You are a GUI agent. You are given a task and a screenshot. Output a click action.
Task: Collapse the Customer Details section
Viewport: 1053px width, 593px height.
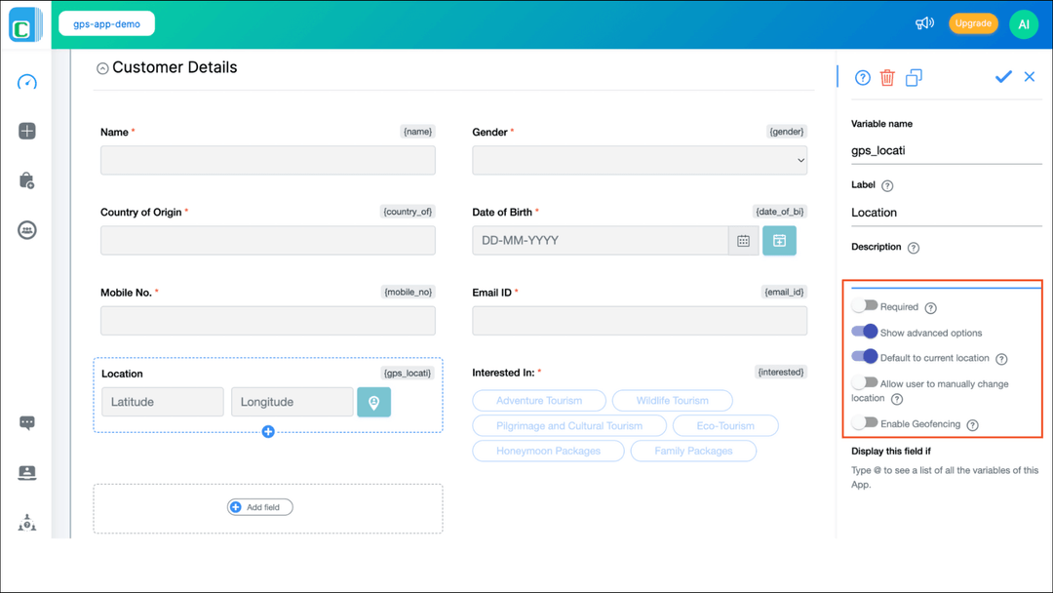click(x=101, y=66)
